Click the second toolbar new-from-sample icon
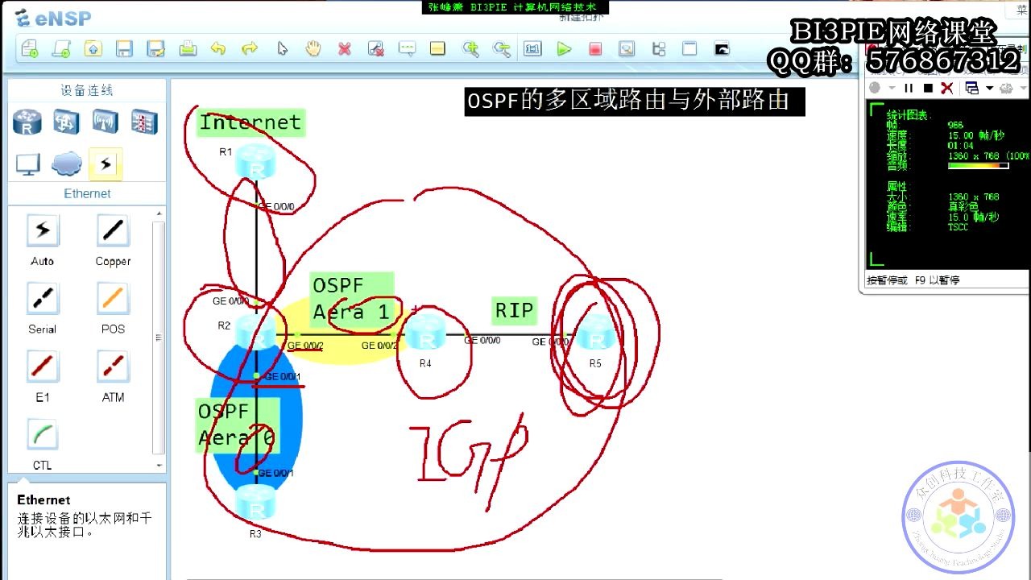Screen dimensions: 1031x580 tap(61, 49)
